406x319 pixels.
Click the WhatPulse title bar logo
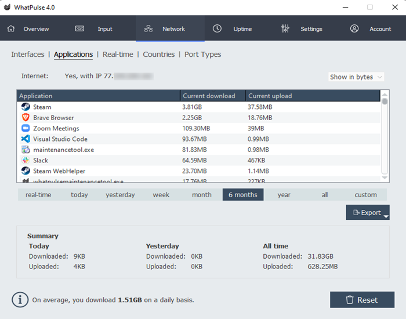pos(7,7)
